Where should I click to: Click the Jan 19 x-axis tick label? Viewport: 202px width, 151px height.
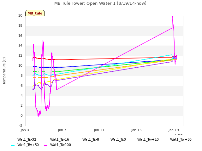pyautogui.click(x=174, y=130)
